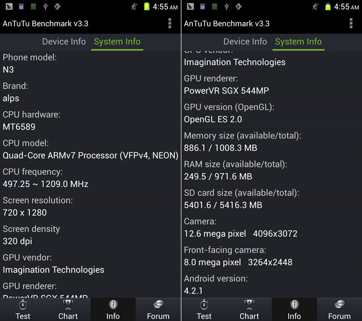Switch to the Device Info tab on the right screen
Viewport: 362px width, 321px height.
(245, 41)
